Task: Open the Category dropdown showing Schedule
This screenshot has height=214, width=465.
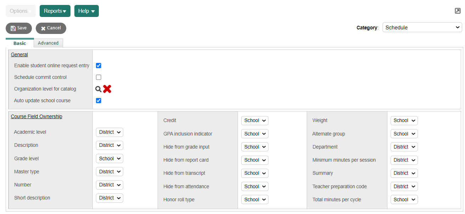Action: tap(422, 27)
